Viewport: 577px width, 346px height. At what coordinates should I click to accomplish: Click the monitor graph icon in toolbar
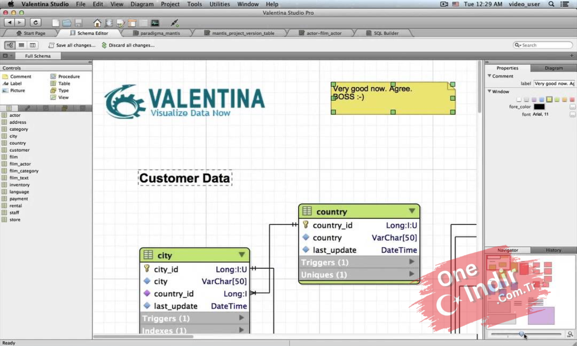[x=155, y=23]
